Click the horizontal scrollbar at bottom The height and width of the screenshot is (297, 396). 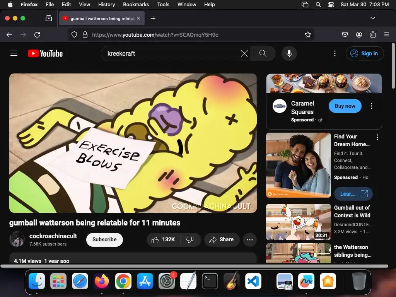(194, 266)
